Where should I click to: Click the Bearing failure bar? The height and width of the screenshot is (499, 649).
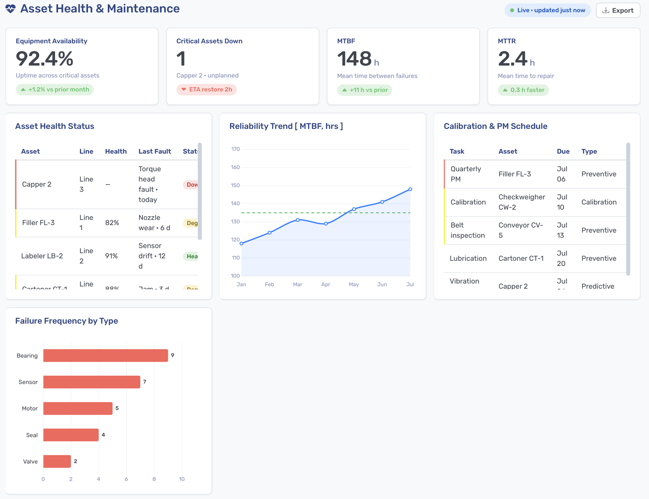click(105, 355)
